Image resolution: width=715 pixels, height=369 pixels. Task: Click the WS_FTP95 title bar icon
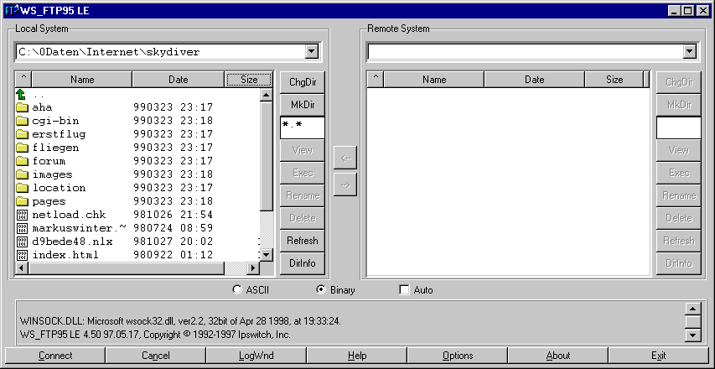click(x=11, y=10)
